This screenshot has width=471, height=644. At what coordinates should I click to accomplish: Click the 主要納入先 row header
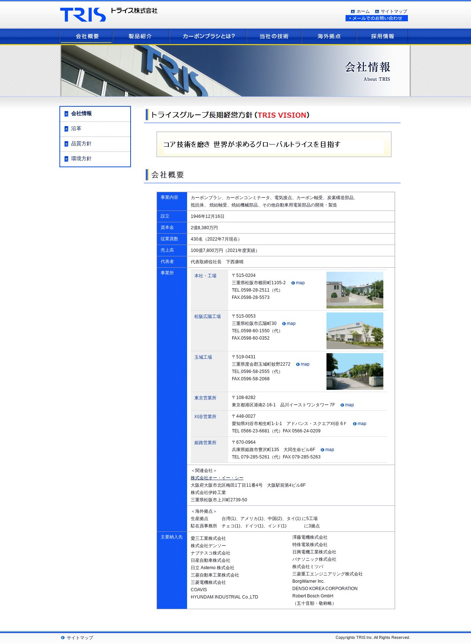(172, 570)
